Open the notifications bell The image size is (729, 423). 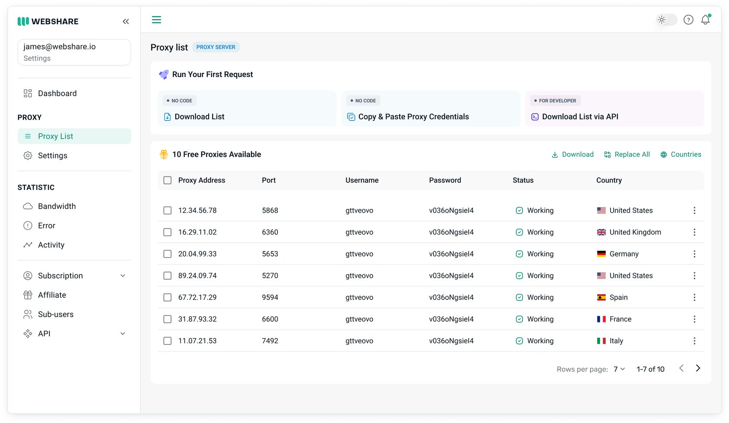tap(706, 20)
